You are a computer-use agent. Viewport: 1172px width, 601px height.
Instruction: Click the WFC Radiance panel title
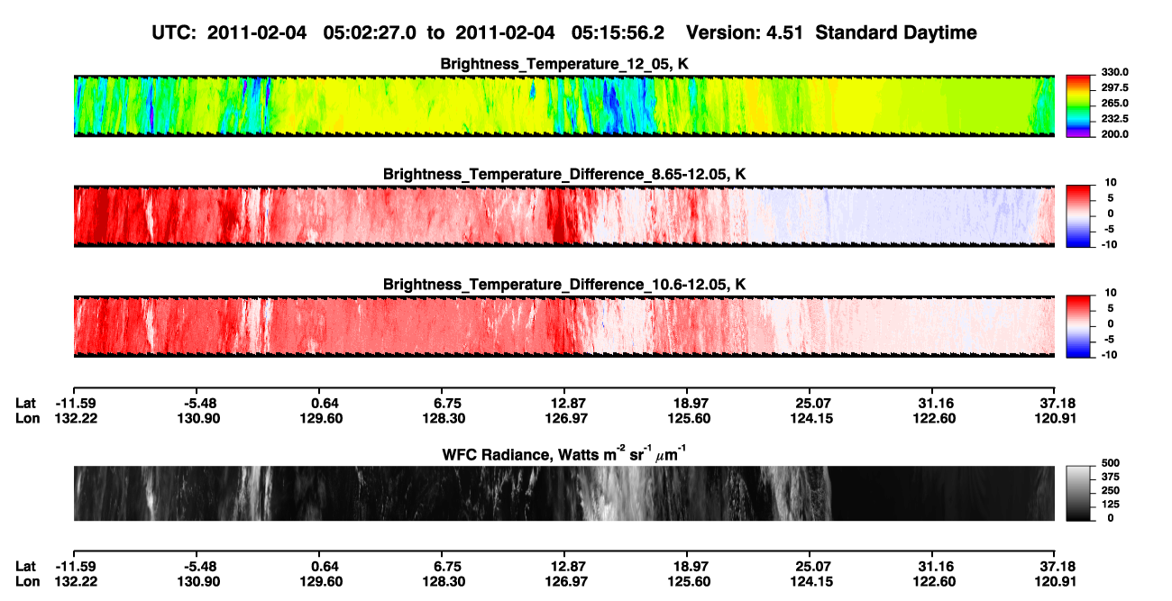coord(564,453)
